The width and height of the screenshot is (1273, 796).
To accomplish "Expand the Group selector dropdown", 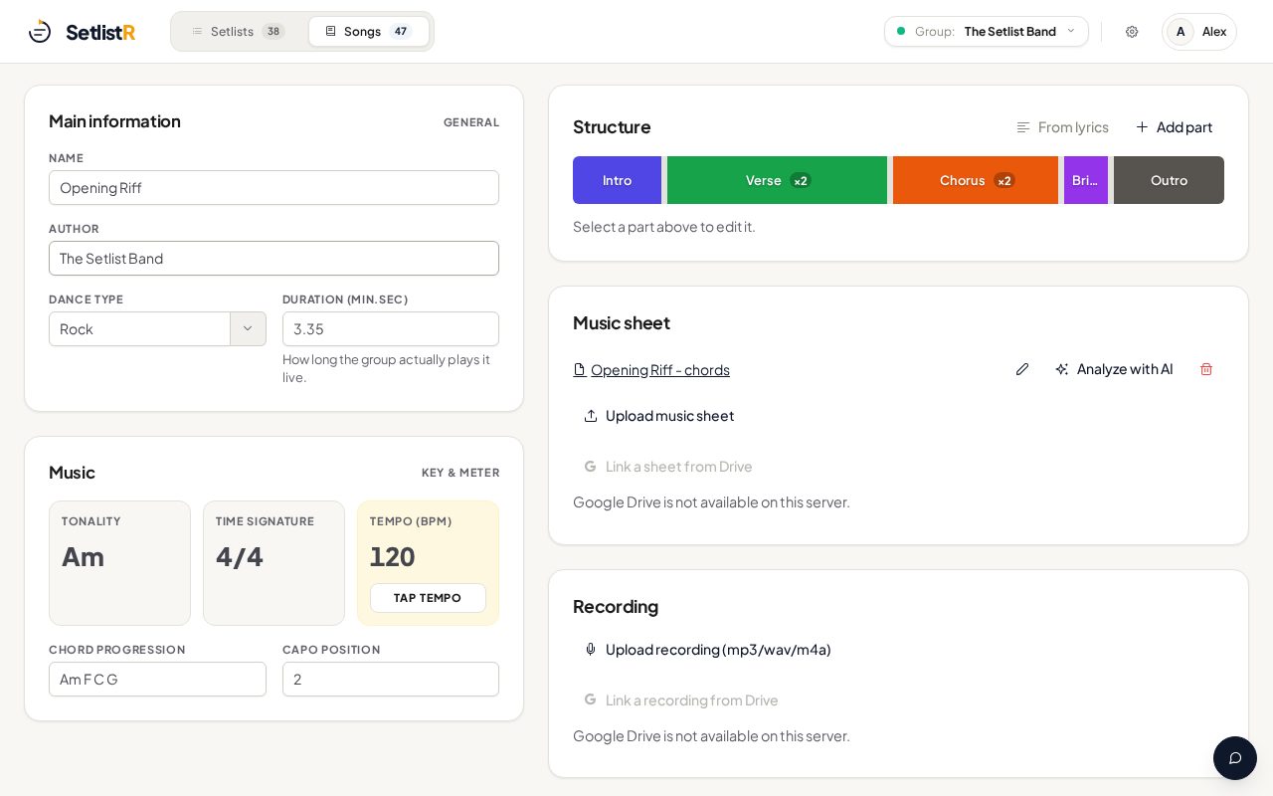I will [x=987, y=32].
